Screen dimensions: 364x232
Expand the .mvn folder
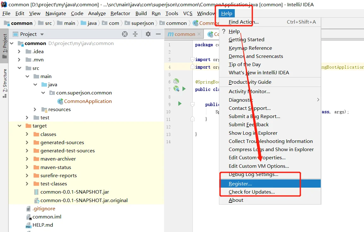[19, 60]
